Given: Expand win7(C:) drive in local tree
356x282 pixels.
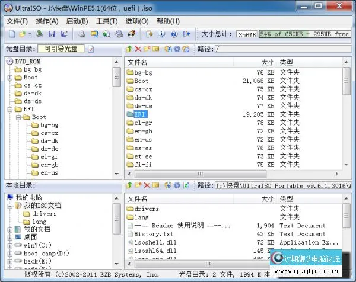Looking at the screenshot, I should point(9,246).
